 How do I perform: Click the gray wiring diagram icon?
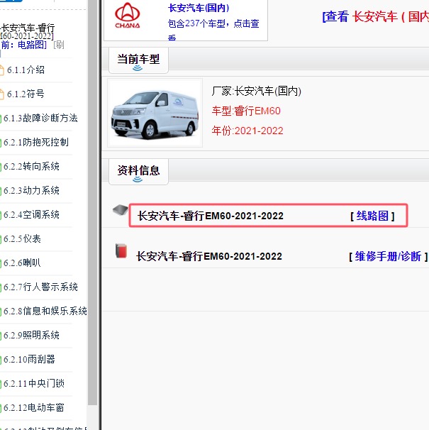[121, 210]
